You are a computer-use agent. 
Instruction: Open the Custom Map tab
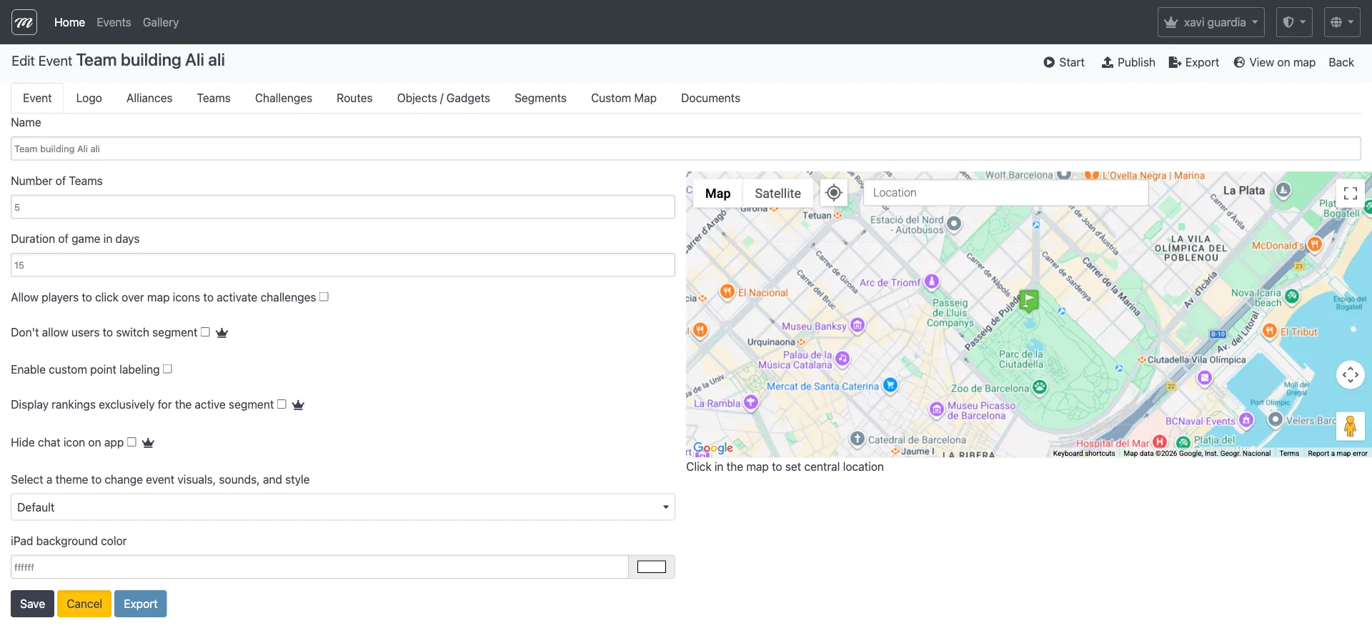click(x=623, y=99)
